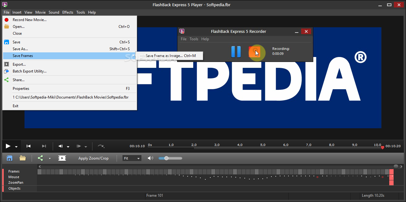Select Batch Export Utility... menu entry

coord(69,71)
